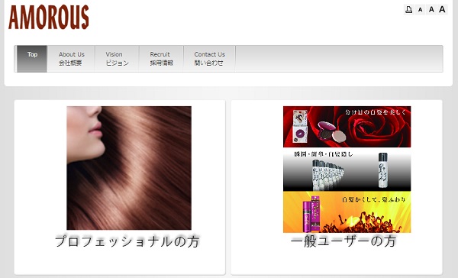Open the About Us 会社概要 menu
This screenshot has width=458, height=278.
pos(71,59)
